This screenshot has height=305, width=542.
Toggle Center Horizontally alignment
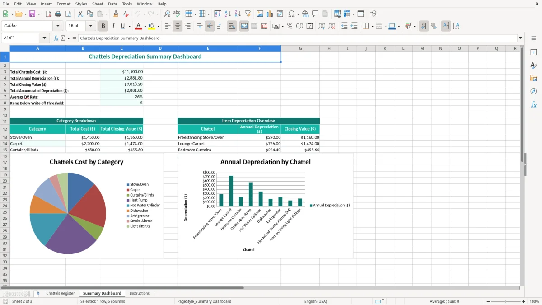pyautogui.click(x=178, y=26)
